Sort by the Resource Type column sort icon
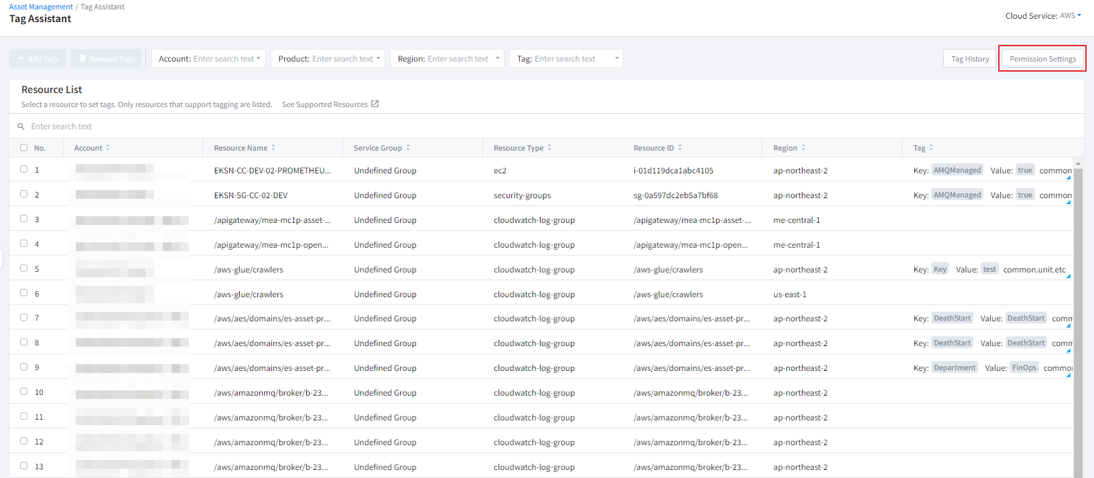Viewport: 1094px width, 478px height. [x=549, y=148]
